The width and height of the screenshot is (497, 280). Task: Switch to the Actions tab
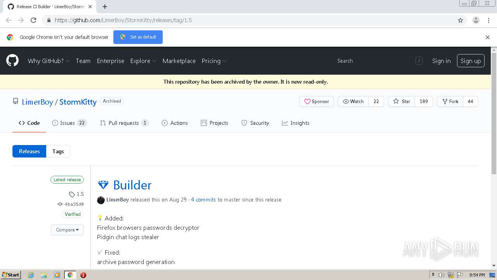pyautogui.click(x=175, y=123)
